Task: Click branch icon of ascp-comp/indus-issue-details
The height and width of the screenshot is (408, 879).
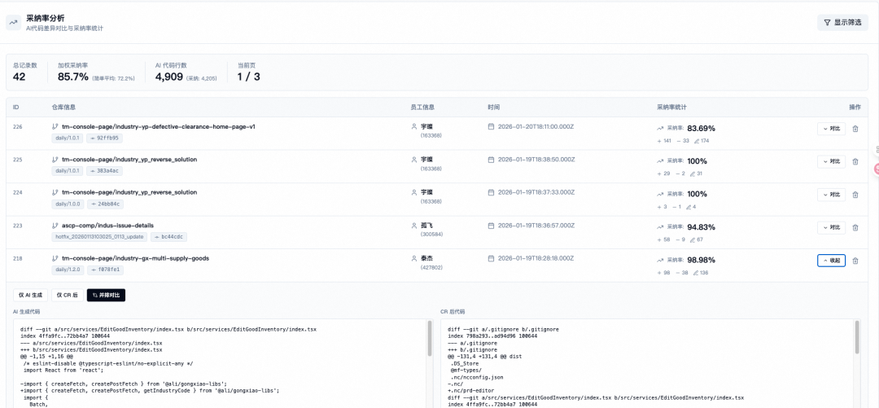Action: (55, 225)
